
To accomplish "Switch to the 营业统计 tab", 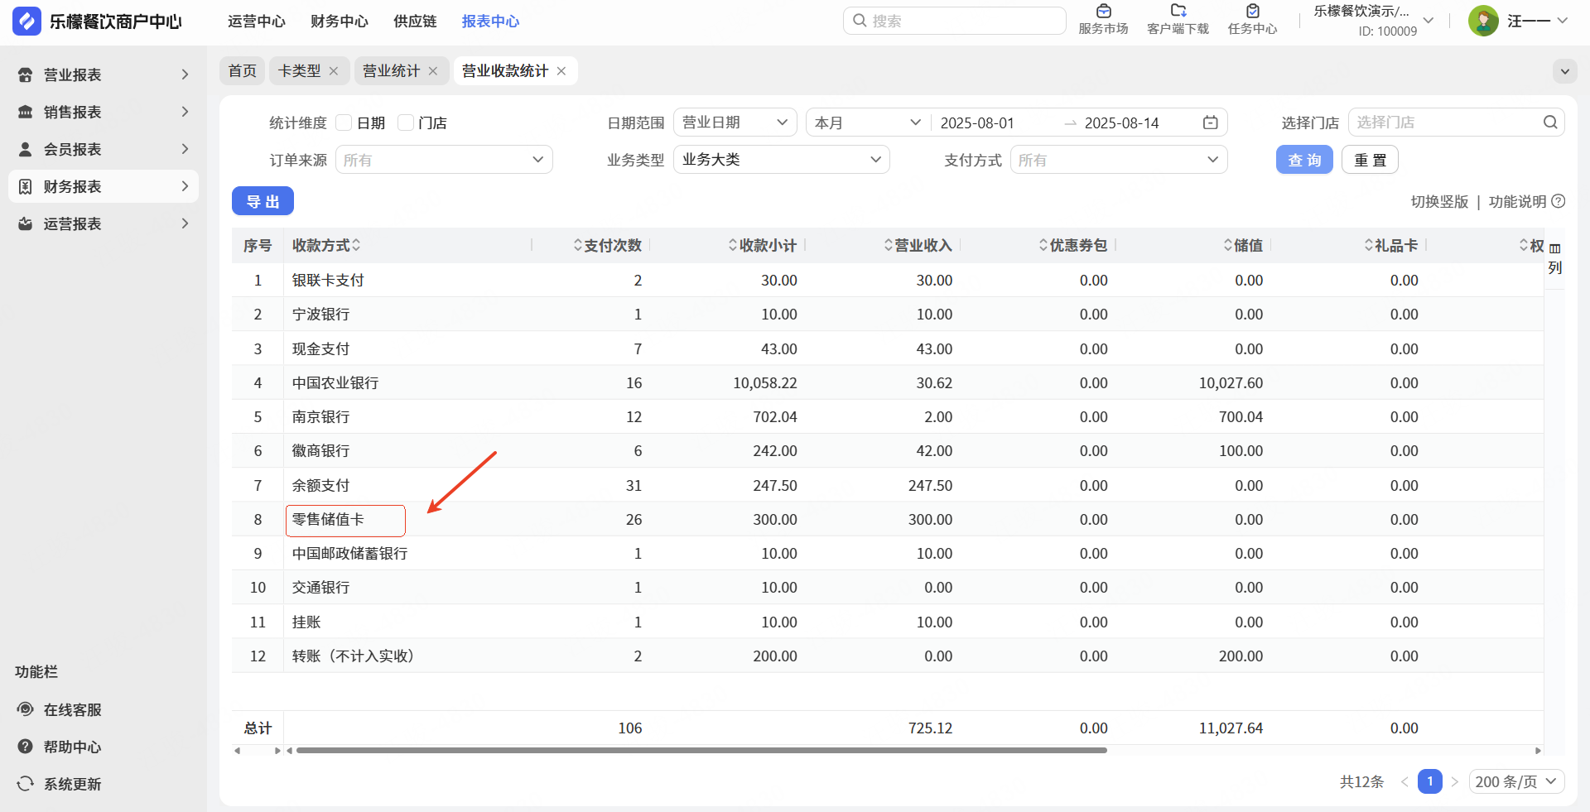I will (391, 71).
